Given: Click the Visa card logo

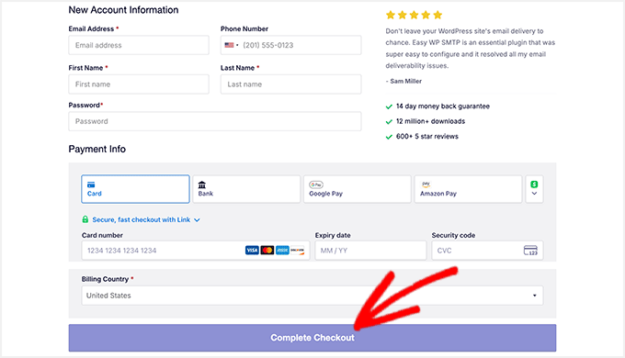Looking at the screenshot, I should [252, 251].
